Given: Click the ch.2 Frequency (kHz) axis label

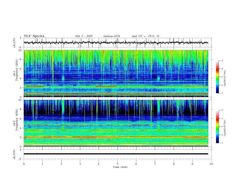Looking at the screenshot, I should coord(16,120).
